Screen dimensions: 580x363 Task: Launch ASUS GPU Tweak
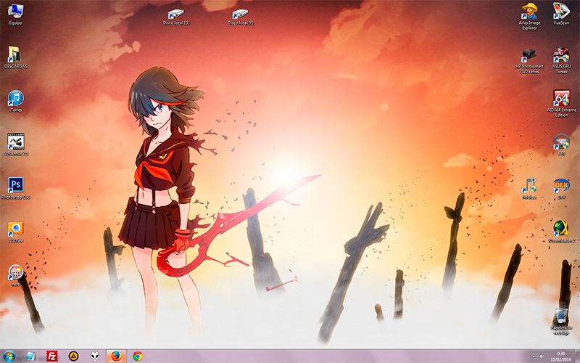tap(561, 60)
